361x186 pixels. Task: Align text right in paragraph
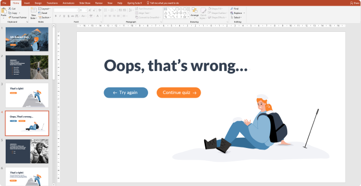(x=114, y=16)
